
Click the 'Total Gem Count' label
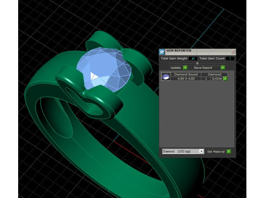point(212,58)
